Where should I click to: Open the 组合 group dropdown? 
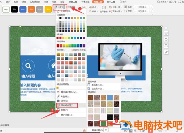(93, 7)
